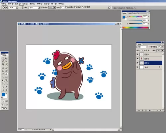The width and height of the screenshot is (166, 133).
Task: Open the layer 不透明度 opacity arrow
Action: (163, 47)
